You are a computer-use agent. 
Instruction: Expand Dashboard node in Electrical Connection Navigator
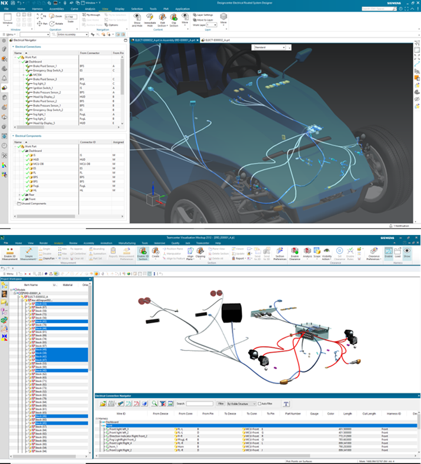pyautogui.click(x=101, y=422)
